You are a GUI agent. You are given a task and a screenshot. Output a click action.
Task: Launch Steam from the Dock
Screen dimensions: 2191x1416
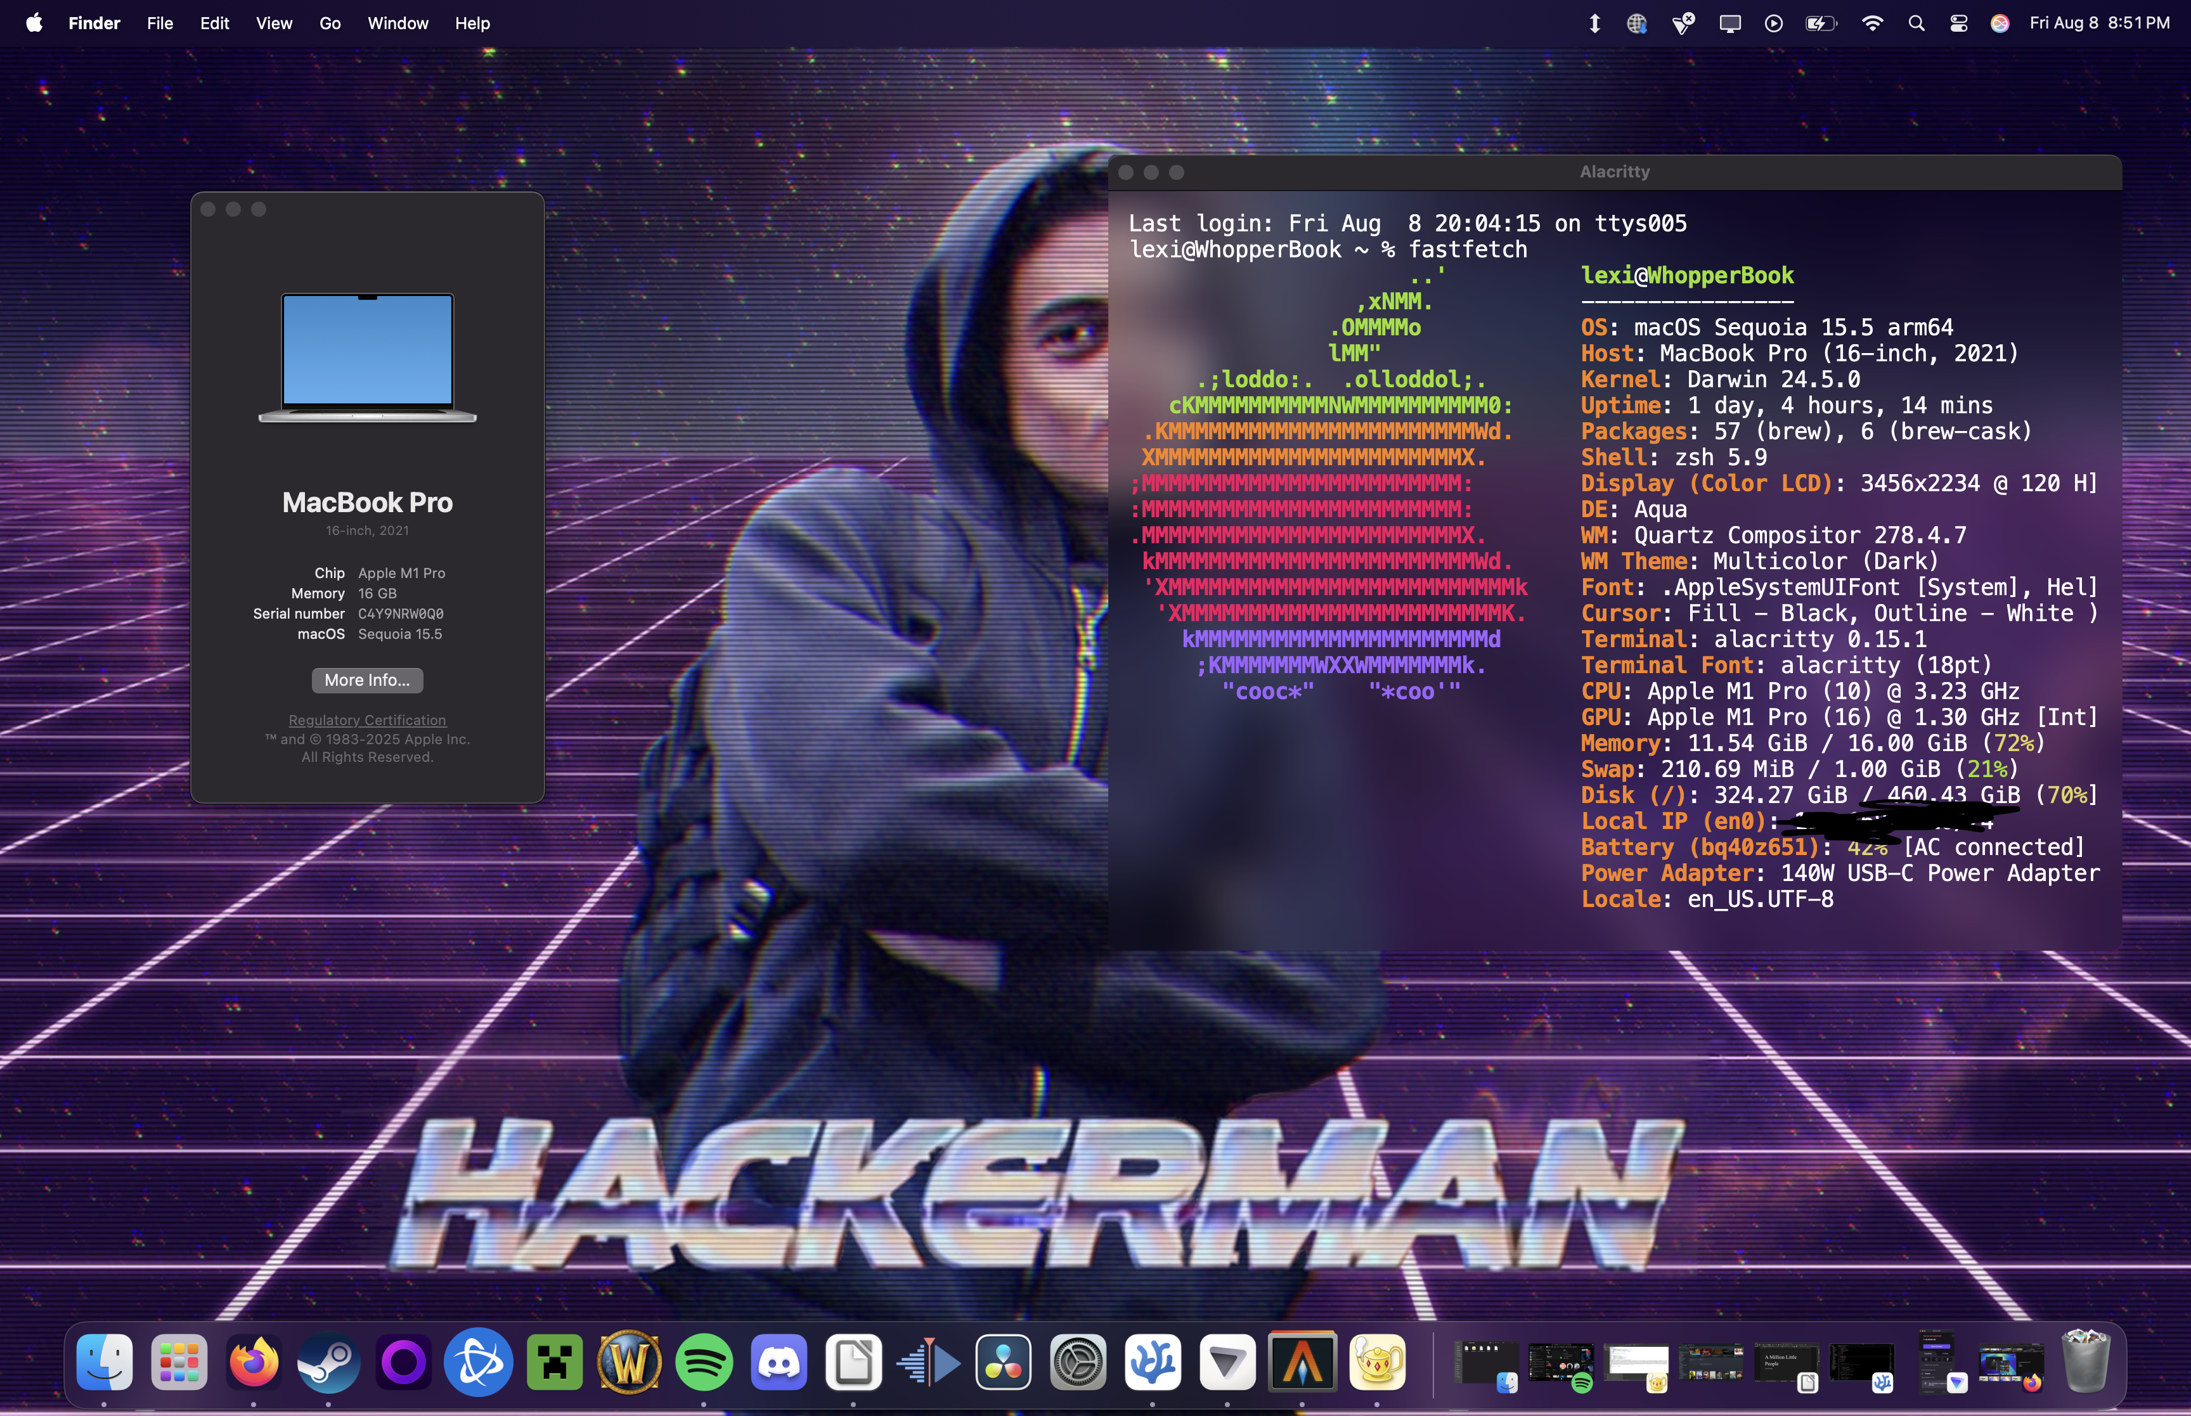tap(328, 1361)
